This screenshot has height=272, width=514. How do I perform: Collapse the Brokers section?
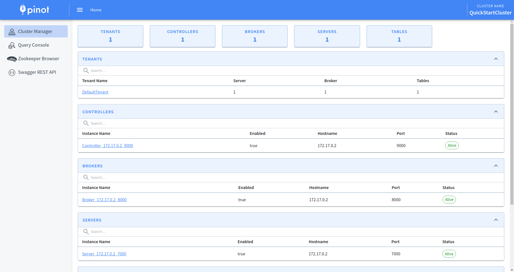[x=496, y=166]
